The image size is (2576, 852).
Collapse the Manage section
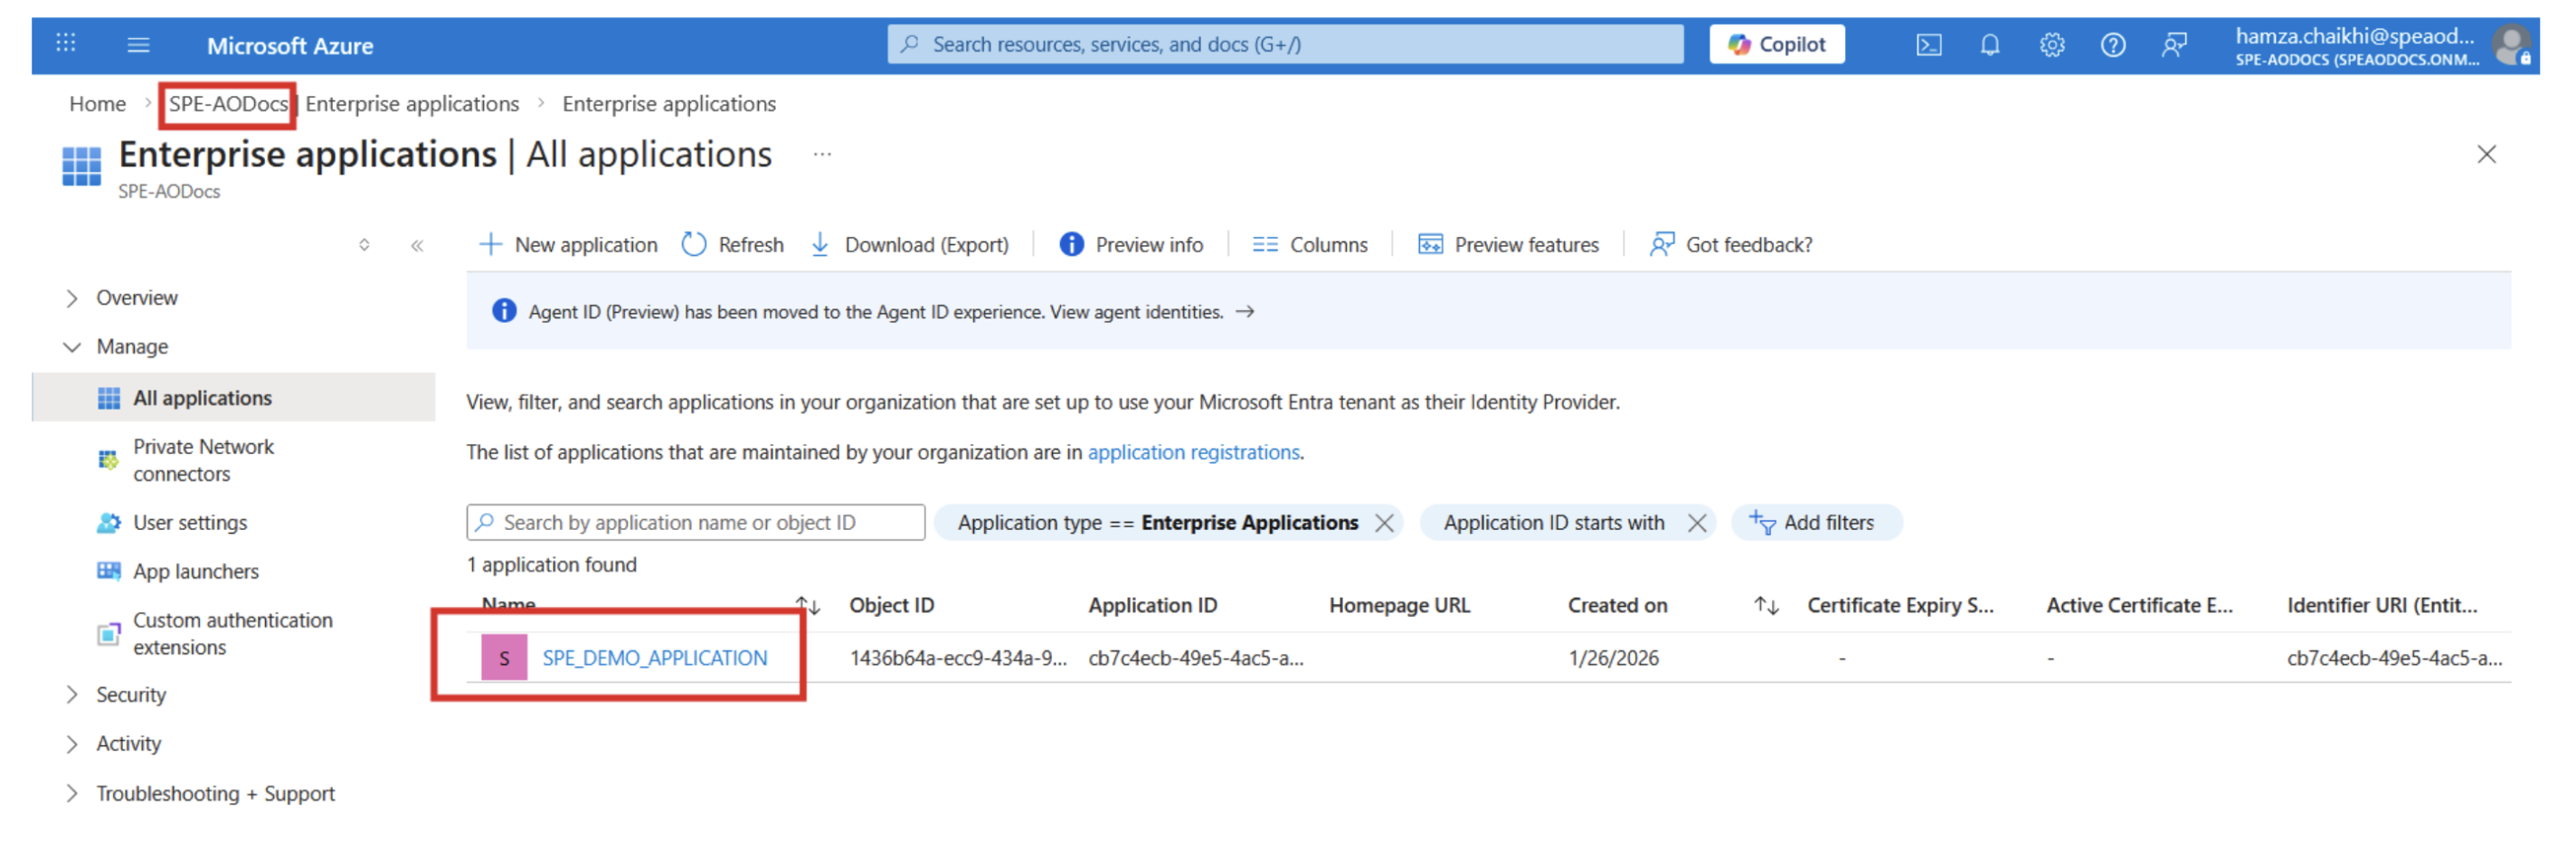(x=72, y=347)
